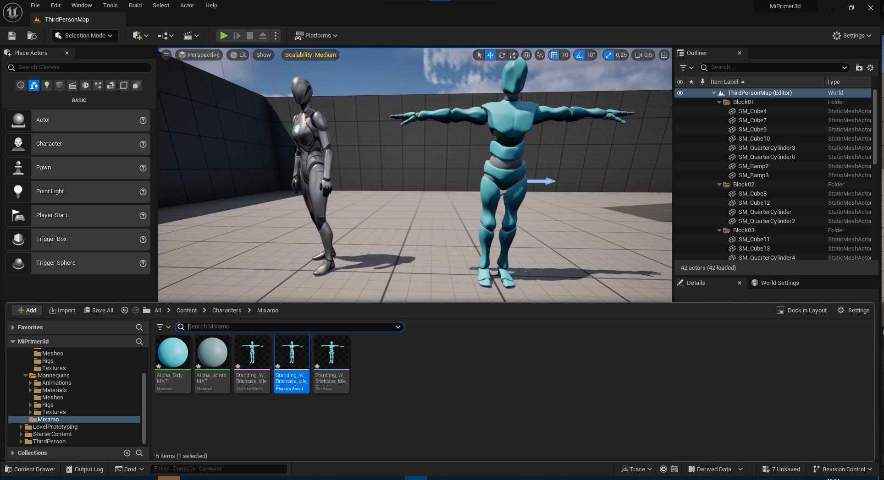Open the Build menu

click(x=135, y=5)
